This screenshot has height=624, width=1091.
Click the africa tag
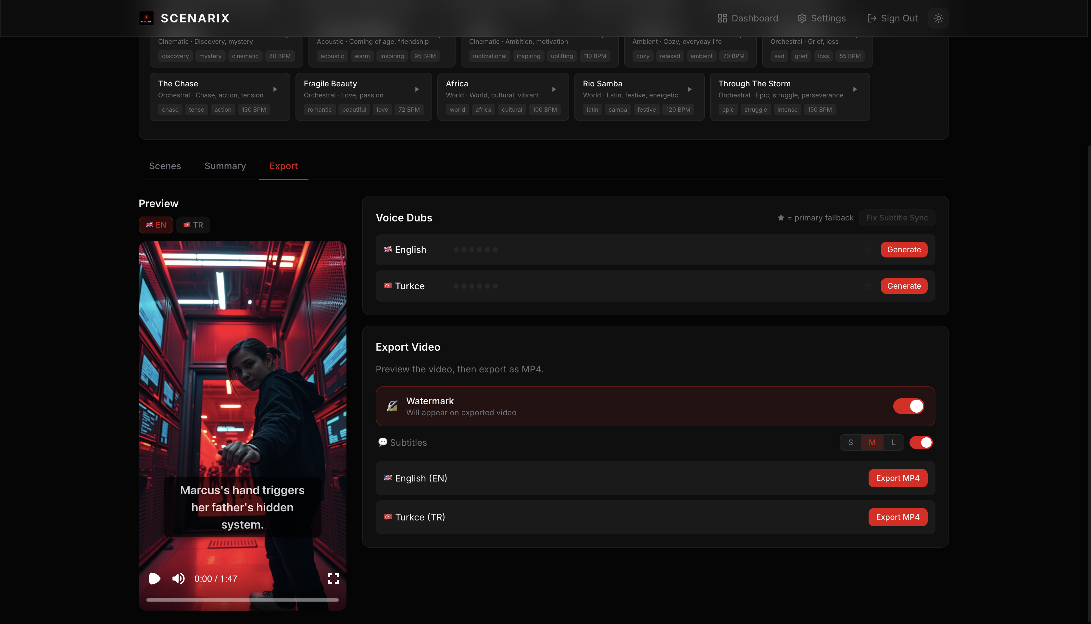pos(483,110)
